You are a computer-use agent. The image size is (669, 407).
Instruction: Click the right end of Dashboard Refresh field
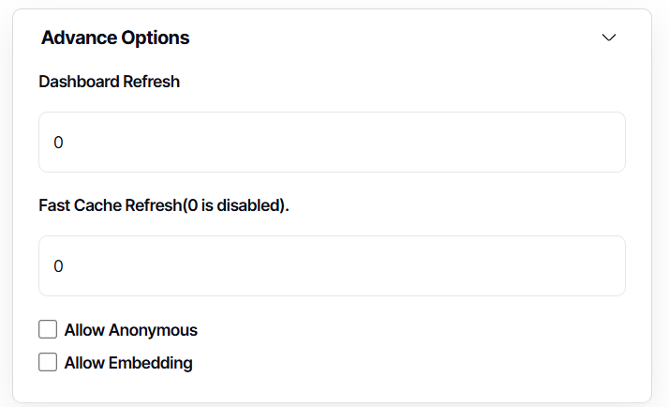coord(600,143)
